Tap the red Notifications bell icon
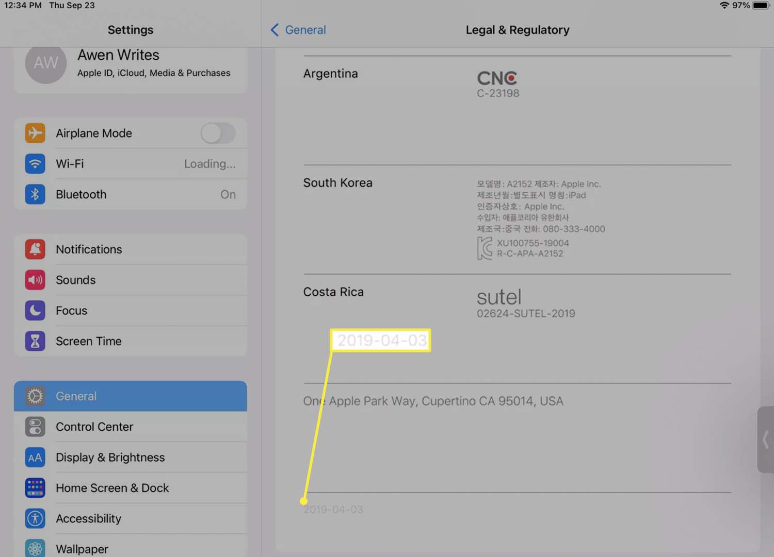Screen dimensions: 774x557 pyautogui.click(x=35, y=249)
